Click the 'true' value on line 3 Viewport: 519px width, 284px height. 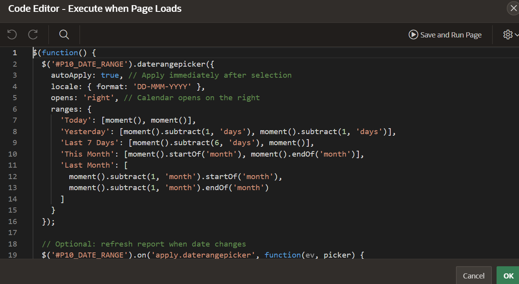[x=110, y=75]
